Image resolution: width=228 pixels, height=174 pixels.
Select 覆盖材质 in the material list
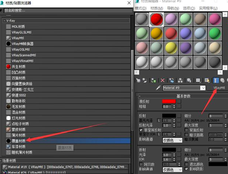coord(19,141)
